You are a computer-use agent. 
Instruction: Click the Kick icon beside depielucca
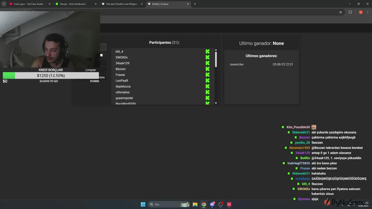point(208,86)
